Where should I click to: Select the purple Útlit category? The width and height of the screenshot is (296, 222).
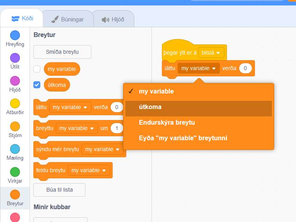[x=15, y=58]
